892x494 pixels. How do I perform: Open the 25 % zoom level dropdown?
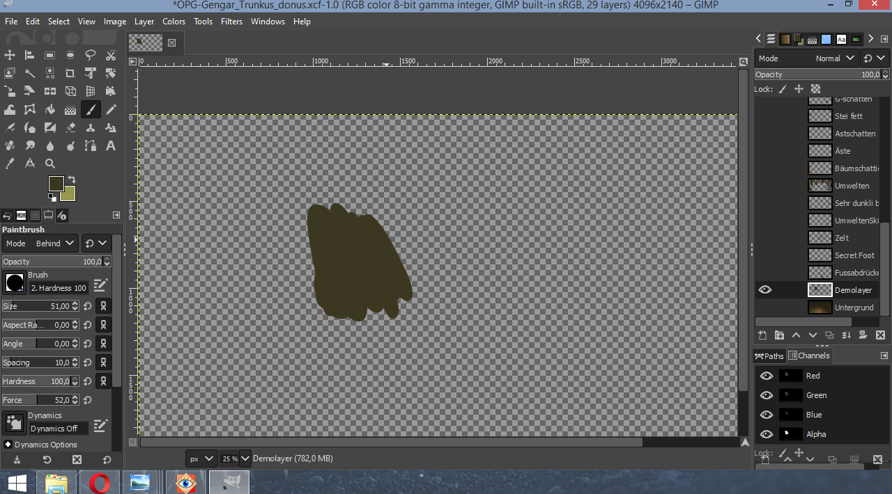pyautogui.click(x=236, y=459)
